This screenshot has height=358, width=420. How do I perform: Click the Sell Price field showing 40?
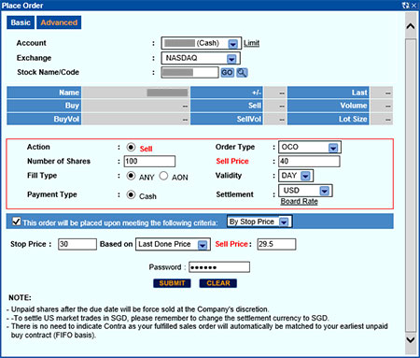(309, 162)
